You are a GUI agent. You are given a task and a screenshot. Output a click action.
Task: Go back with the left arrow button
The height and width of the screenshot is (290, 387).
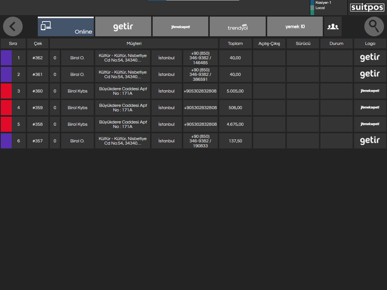13,26
